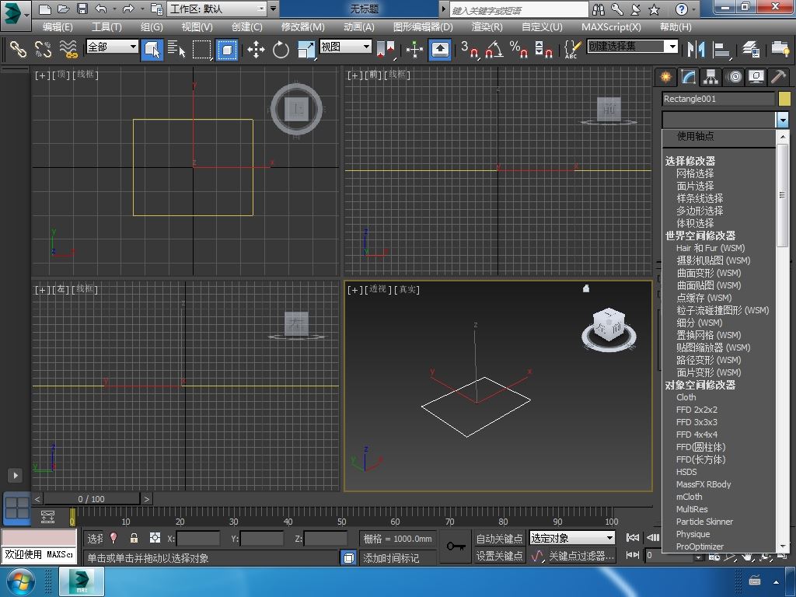Open the Hierarchy panel tab
The image size is (796, 597).
point(710,77)
